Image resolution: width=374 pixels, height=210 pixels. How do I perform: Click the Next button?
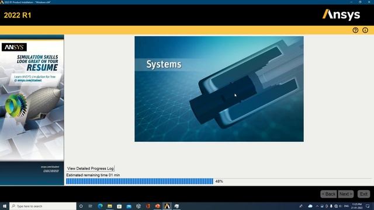(345, 194)
